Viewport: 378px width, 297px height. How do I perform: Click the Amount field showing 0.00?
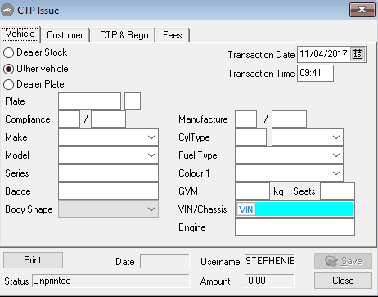click(x=269, y=281)
